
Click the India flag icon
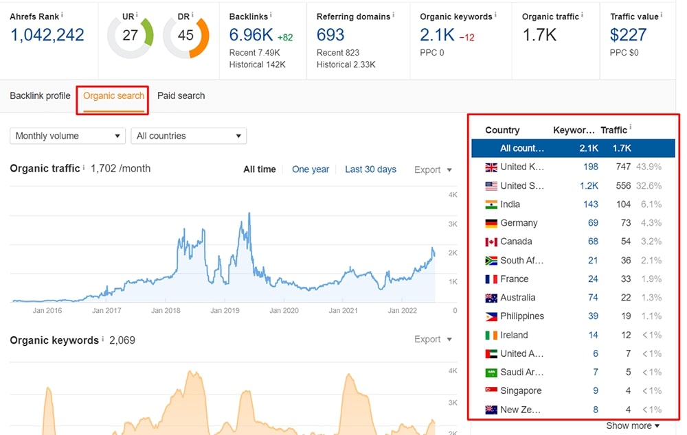point(491,204)
